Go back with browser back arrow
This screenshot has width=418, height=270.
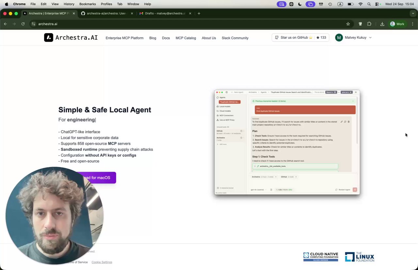pyautogui.click(x=5, y=24)
